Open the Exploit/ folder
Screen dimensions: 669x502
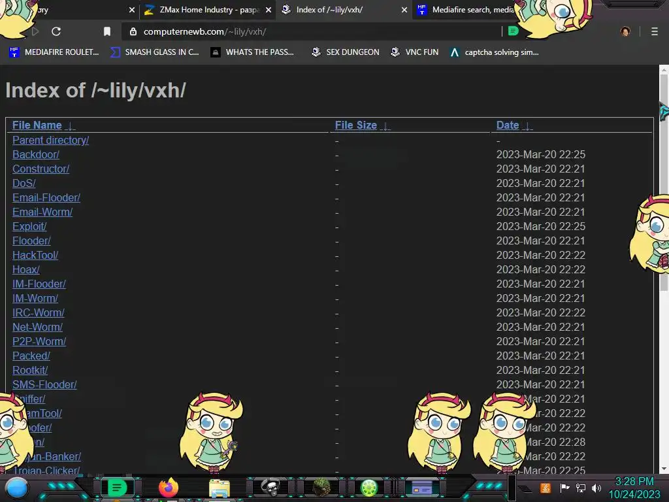click(29, 226)
